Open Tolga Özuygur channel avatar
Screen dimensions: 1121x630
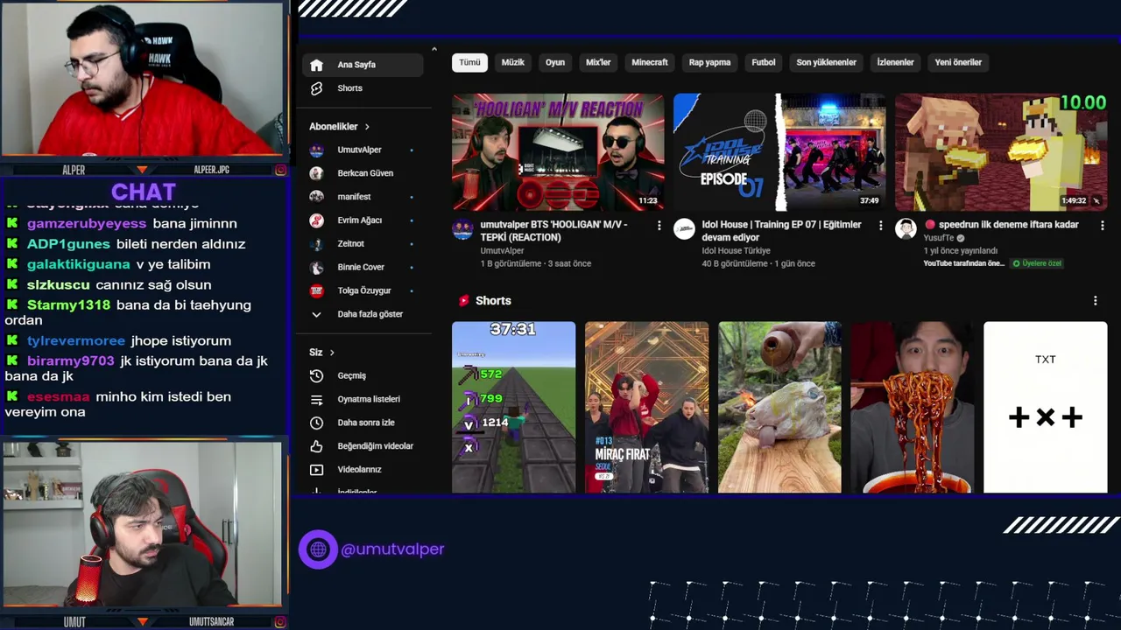click(x=316, y=290)
